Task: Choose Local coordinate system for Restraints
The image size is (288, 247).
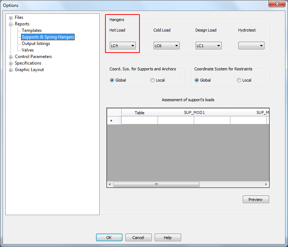Action: tap(239, 80)
